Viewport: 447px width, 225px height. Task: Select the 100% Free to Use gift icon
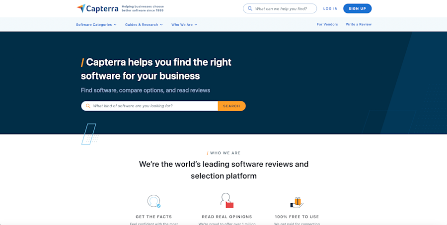[297, 203]
